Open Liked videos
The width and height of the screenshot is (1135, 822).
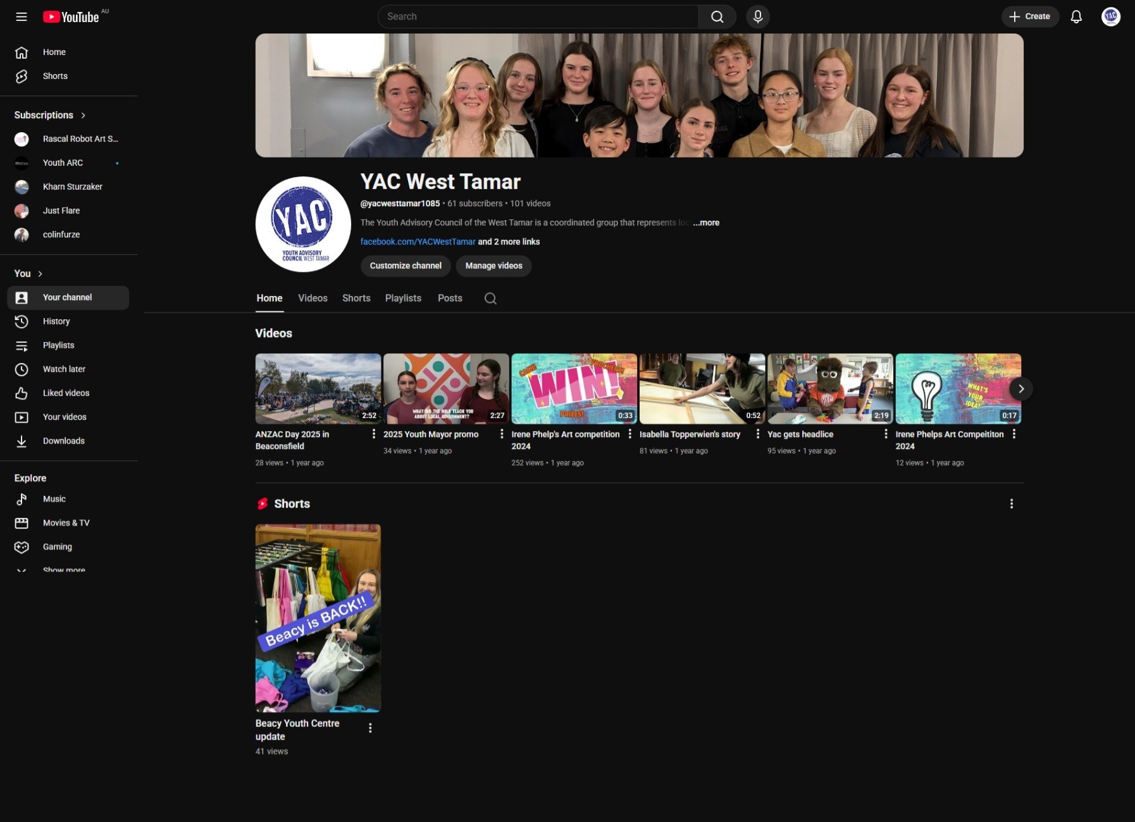coord(68,394)
